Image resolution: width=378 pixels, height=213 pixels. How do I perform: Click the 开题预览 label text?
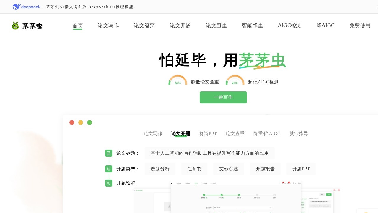point(126,183)
